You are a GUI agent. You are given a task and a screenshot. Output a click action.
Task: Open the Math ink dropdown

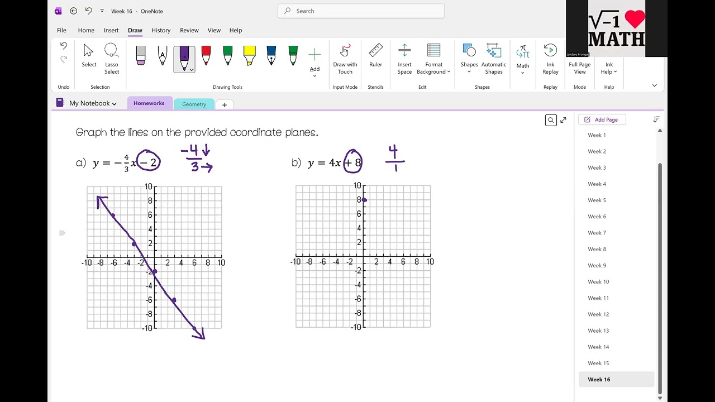point(523,60)
